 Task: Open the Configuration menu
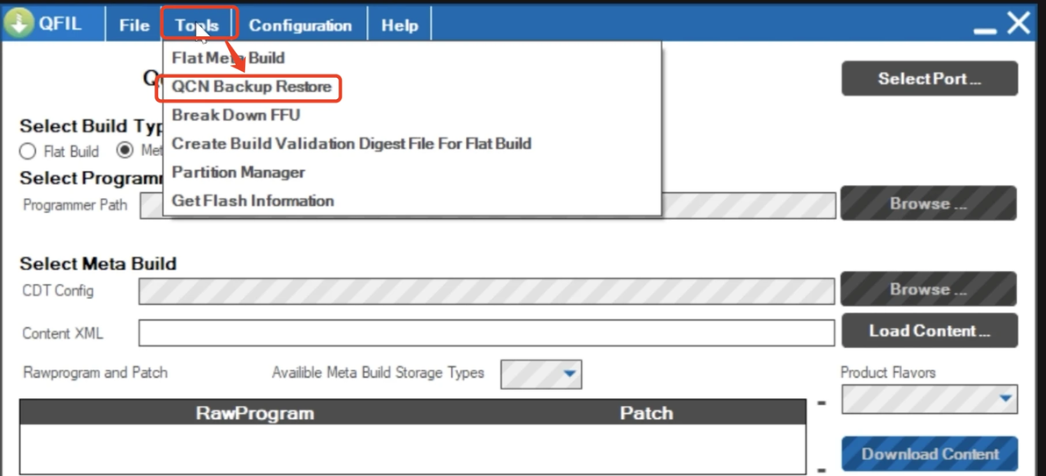(300, 25)
